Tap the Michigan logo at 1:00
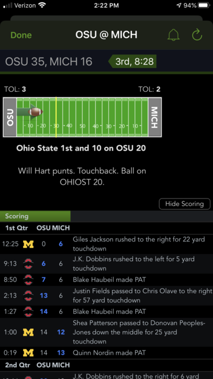 [28, 332]
